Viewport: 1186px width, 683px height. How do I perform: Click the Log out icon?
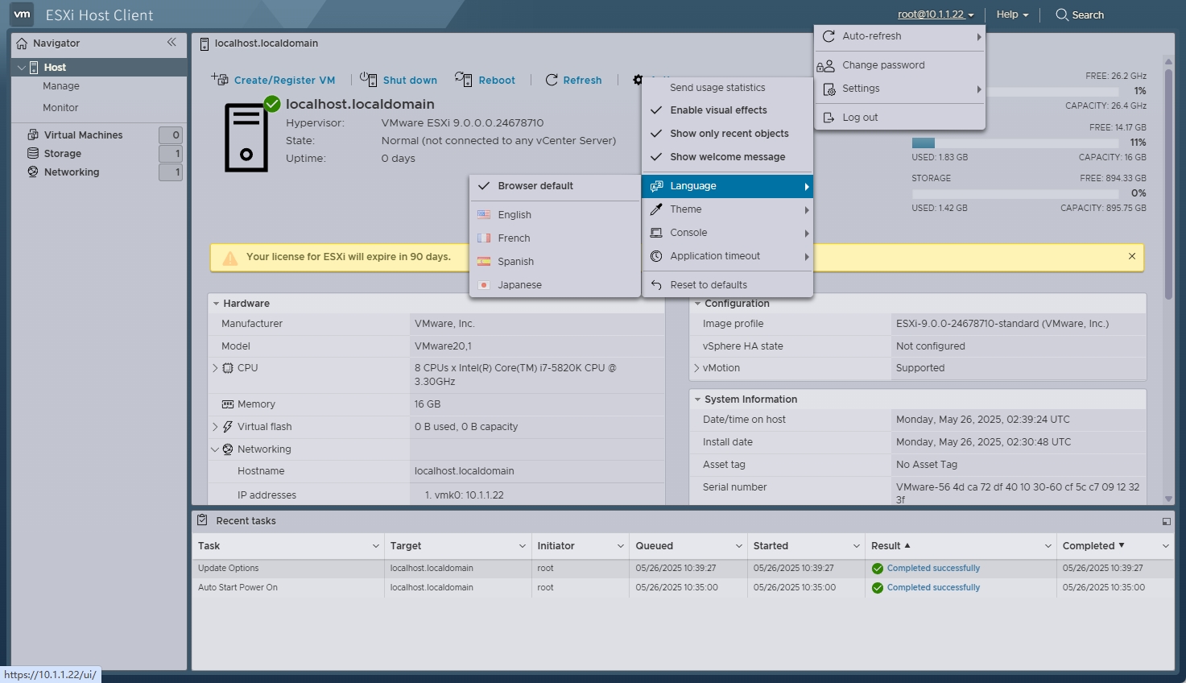click(x=829, y=118)
